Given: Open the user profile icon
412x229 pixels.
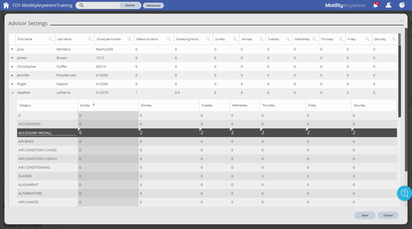Looking at the screenshot, I should tap(388, 5).
